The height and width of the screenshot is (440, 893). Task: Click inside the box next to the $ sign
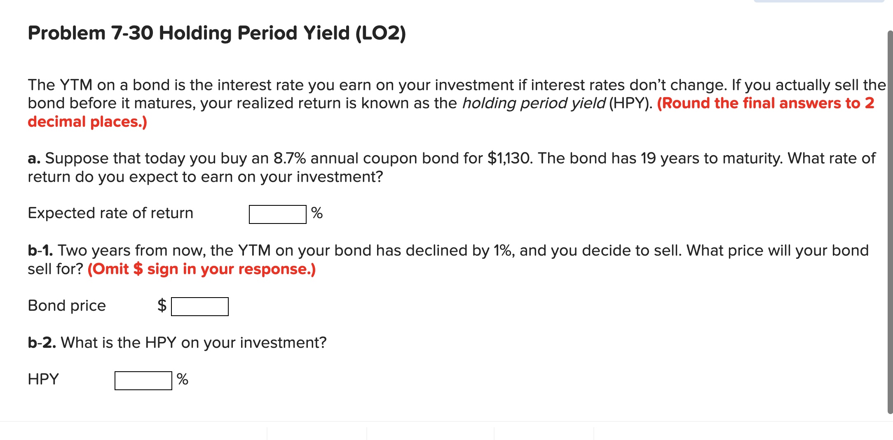[200, 305]
